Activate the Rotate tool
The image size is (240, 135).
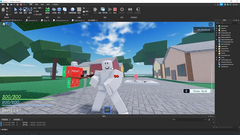(x=30, y=10)
